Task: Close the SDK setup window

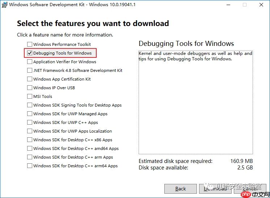Action: [x=261, y=5]
